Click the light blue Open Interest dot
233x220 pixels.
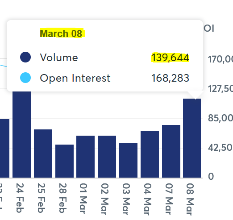point(25,78)
